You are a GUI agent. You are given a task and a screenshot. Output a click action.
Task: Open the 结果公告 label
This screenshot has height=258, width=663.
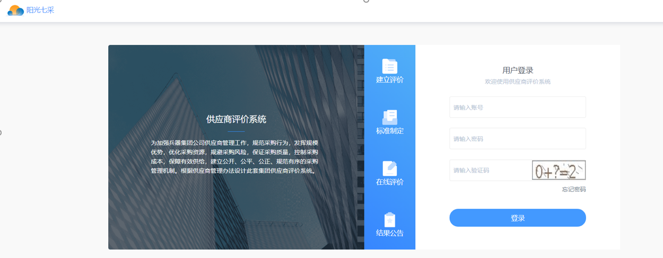click(x=390, y=233)
